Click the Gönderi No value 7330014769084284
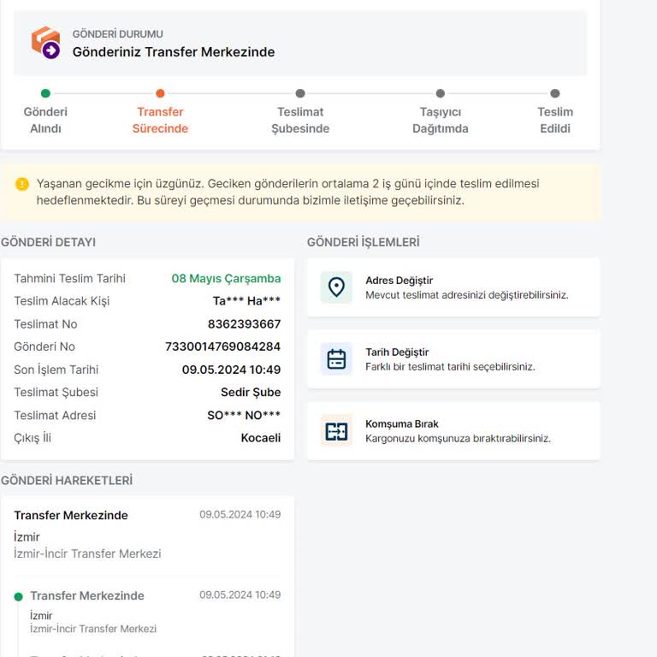The height and width of the screenshot is (657, 657). pos(222,347)
